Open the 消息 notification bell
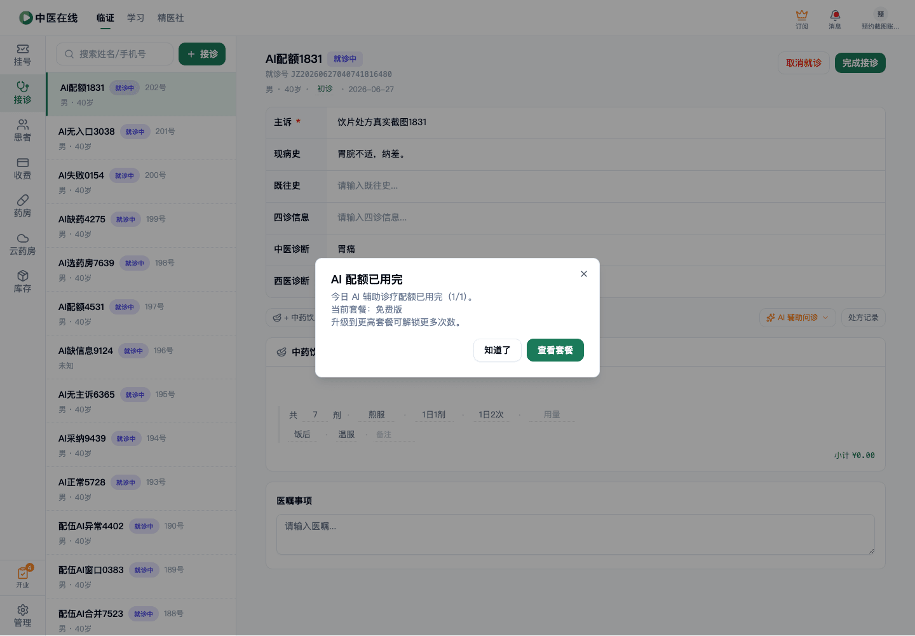Image resolution: width=915 pixels, height=636 pixels. point(835,19)
